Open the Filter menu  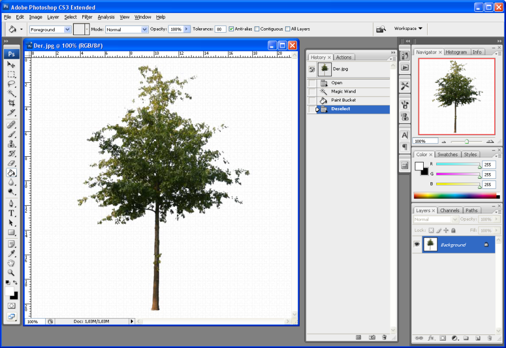(x=87, y=17)
